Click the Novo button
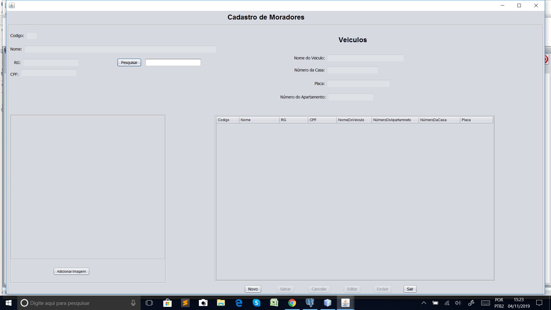Viewport: 551px width, 310px height. click(x=253, y=289)
